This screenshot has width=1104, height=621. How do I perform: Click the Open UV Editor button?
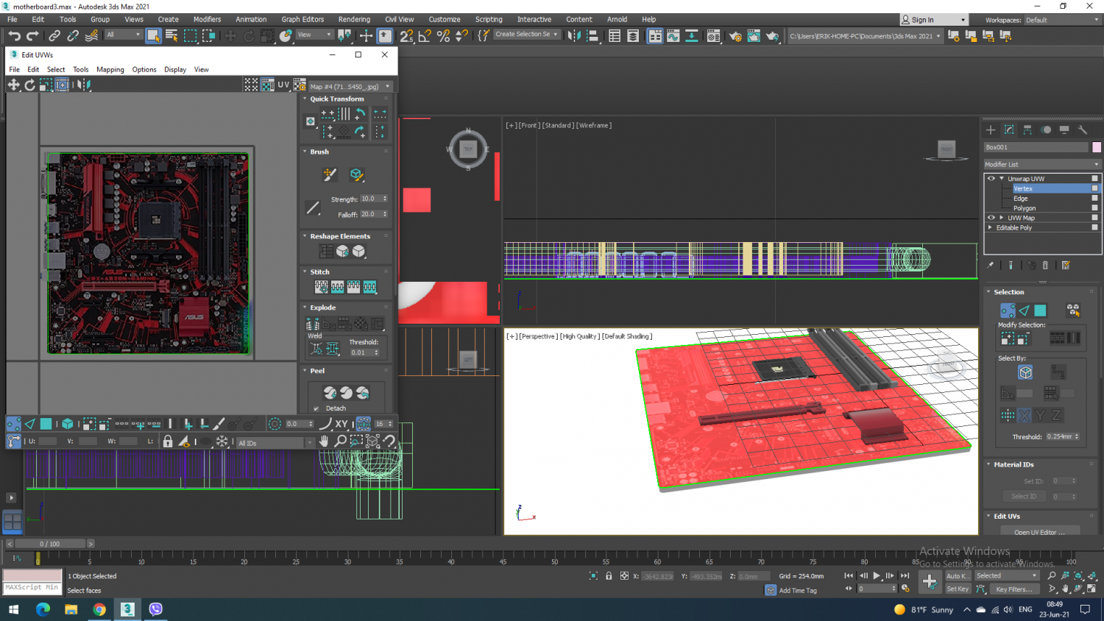1039,532
